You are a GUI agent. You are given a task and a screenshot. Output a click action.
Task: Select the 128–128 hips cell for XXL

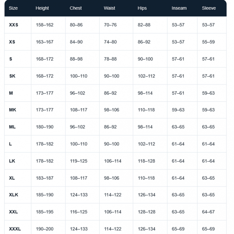point(146,212)
